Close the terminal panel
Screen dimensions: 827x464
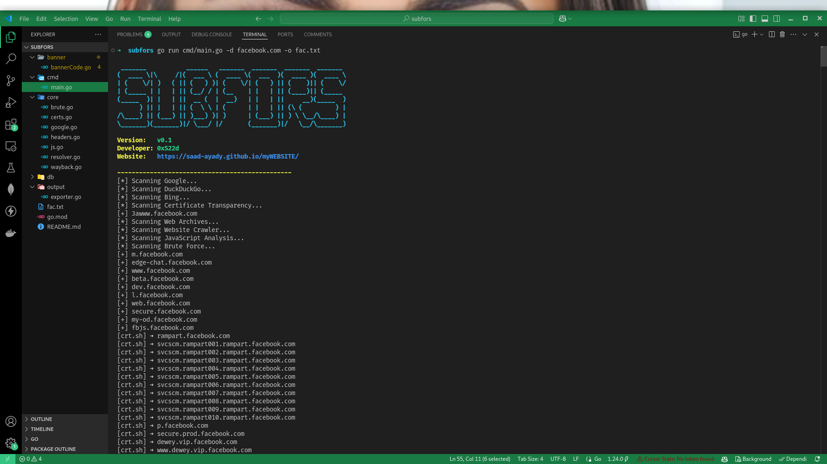[x=817, y=34]
